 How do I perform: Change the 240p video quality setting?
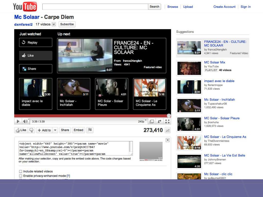(142, 121)
